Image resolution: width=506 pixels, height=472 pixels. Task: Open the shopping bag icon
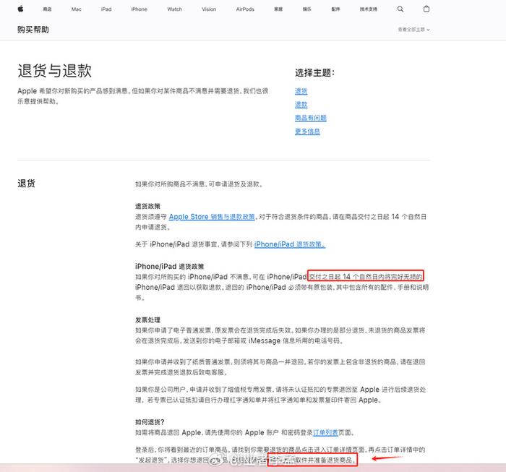[x=426, y=9]
